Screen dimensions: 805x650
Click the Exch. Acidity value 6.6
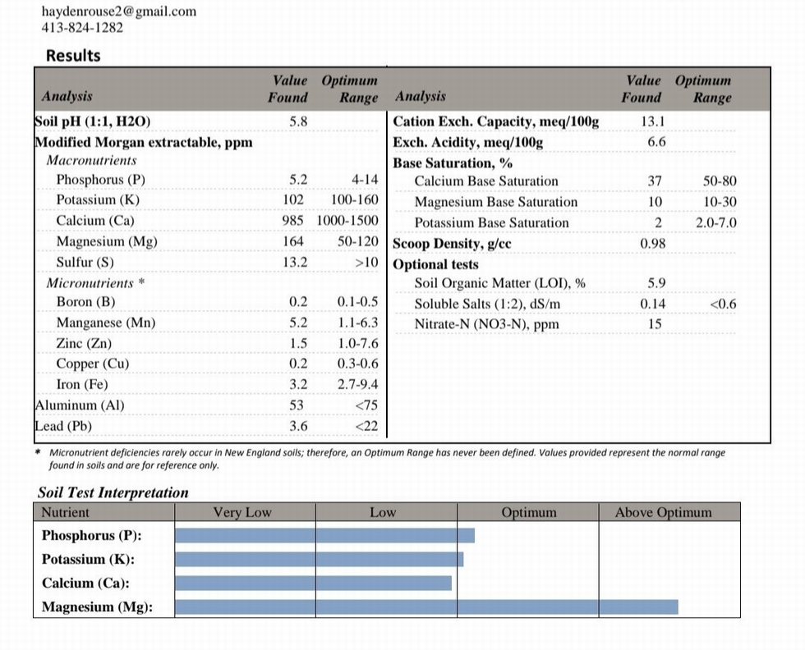[x=656, y=141]
